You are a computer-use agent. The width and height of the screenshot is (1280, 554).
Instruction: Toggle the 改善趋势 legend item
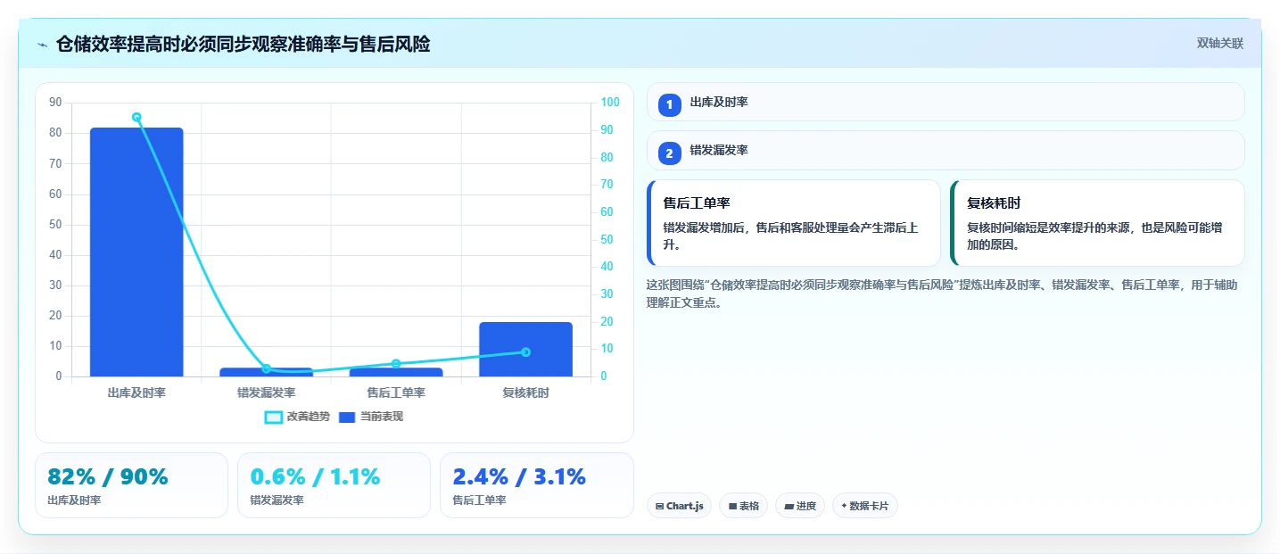297,417
